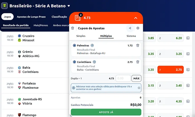This screenshot has width=195, height=117.
Task: Click the share bet slip icon
Action: (130, 28)
